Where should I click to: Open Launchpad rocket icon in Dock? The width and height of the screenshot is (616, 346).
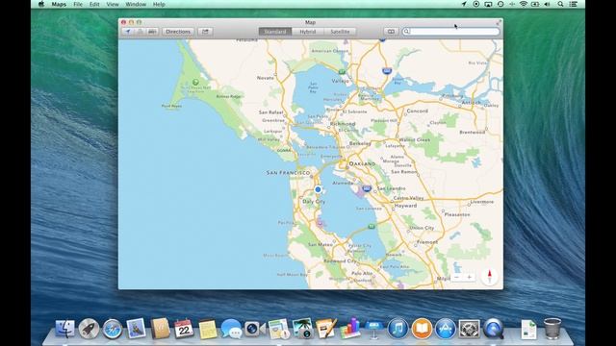pyautogui.click(x=89, y=329)
